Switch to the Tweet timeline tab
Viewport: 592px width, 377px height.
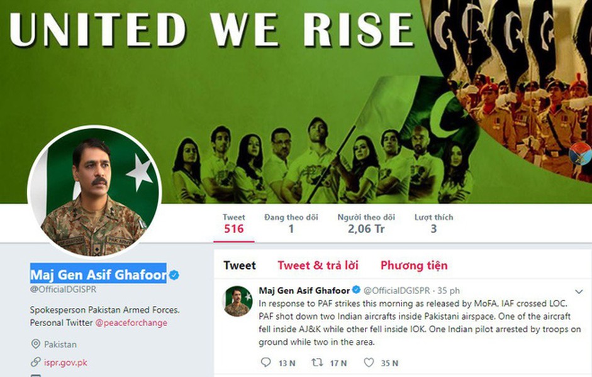point(239,265)
